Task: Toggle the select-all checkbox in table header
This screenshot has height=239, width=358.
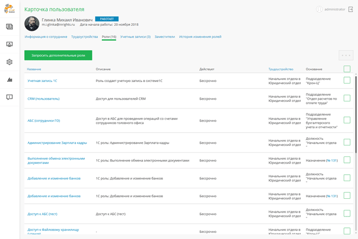Action: pos(347,69)
